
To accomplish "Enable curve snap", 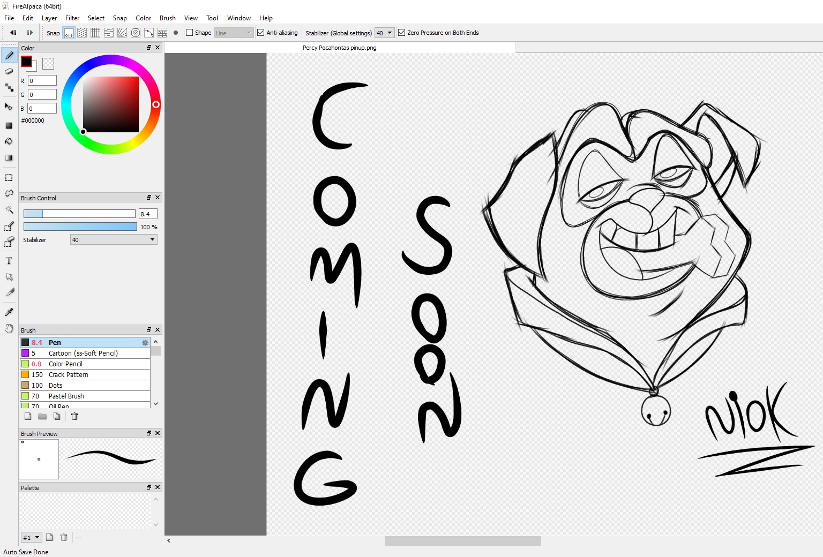I will (x=149, y=33).
